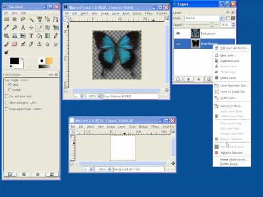Image resolution: width=263 pixels, height=197 pixels.
Task: Select the Clone stamp tool
Action: coord(39,44)
